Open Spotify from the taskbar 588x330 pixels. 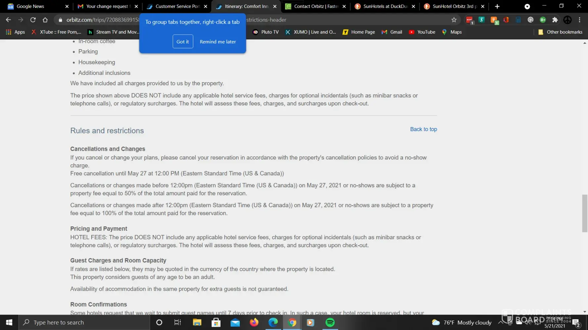pyautogui.click(x=330, y=322)
